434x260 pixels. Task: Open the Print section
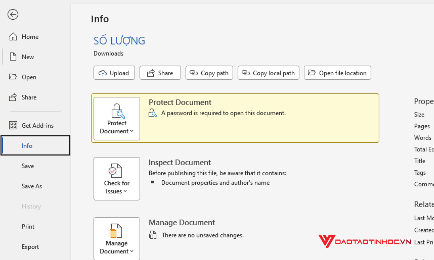28,226
